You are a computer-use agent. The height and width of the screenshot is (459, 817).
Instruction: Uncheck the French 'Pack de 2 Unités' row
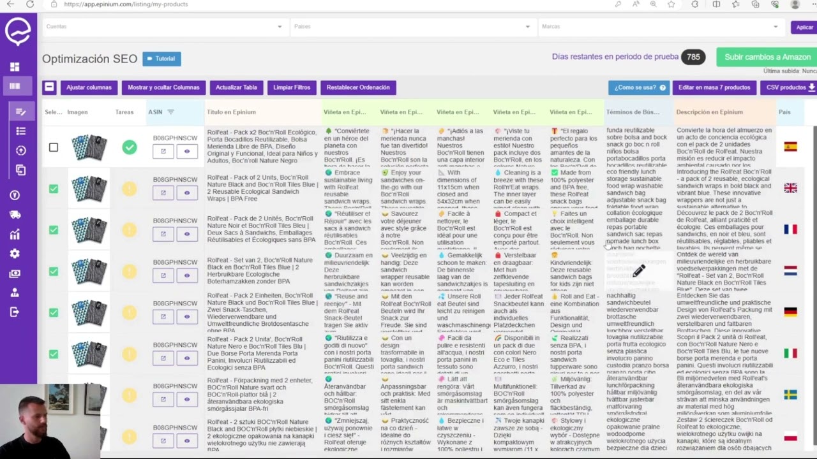[54, 229]
